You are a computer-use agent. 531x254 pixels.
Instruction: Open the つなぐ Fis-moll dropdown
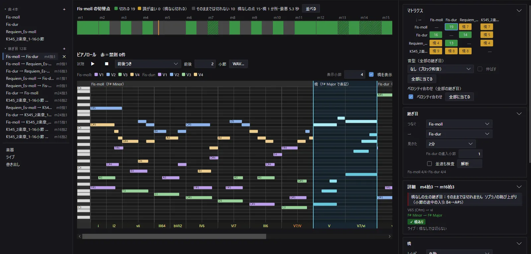[x=459, y=124]
